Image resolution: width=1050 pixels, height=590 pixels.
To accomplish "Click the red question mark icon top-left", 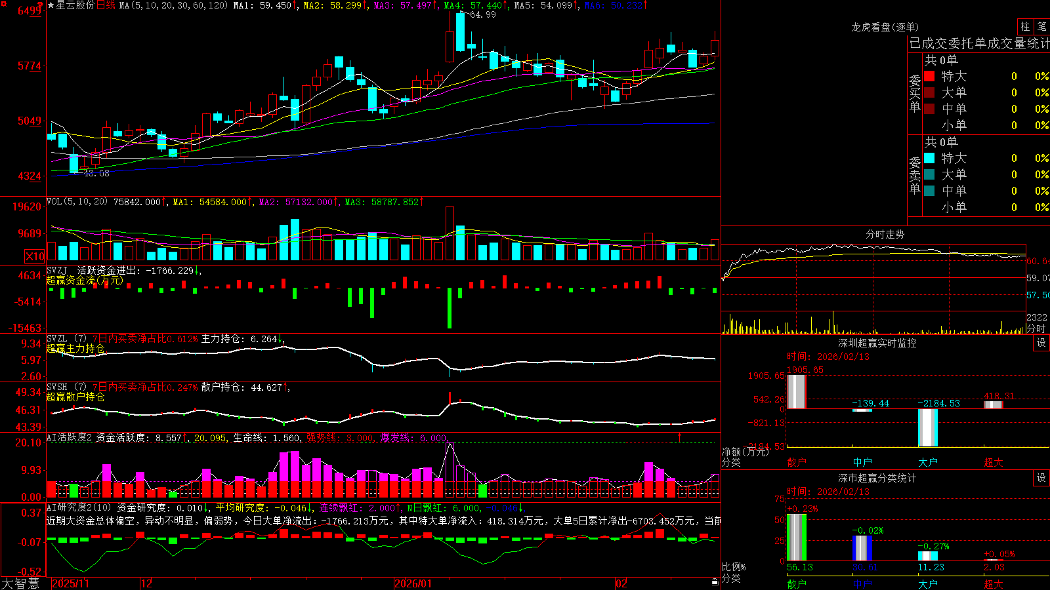I will pos(40,5).
